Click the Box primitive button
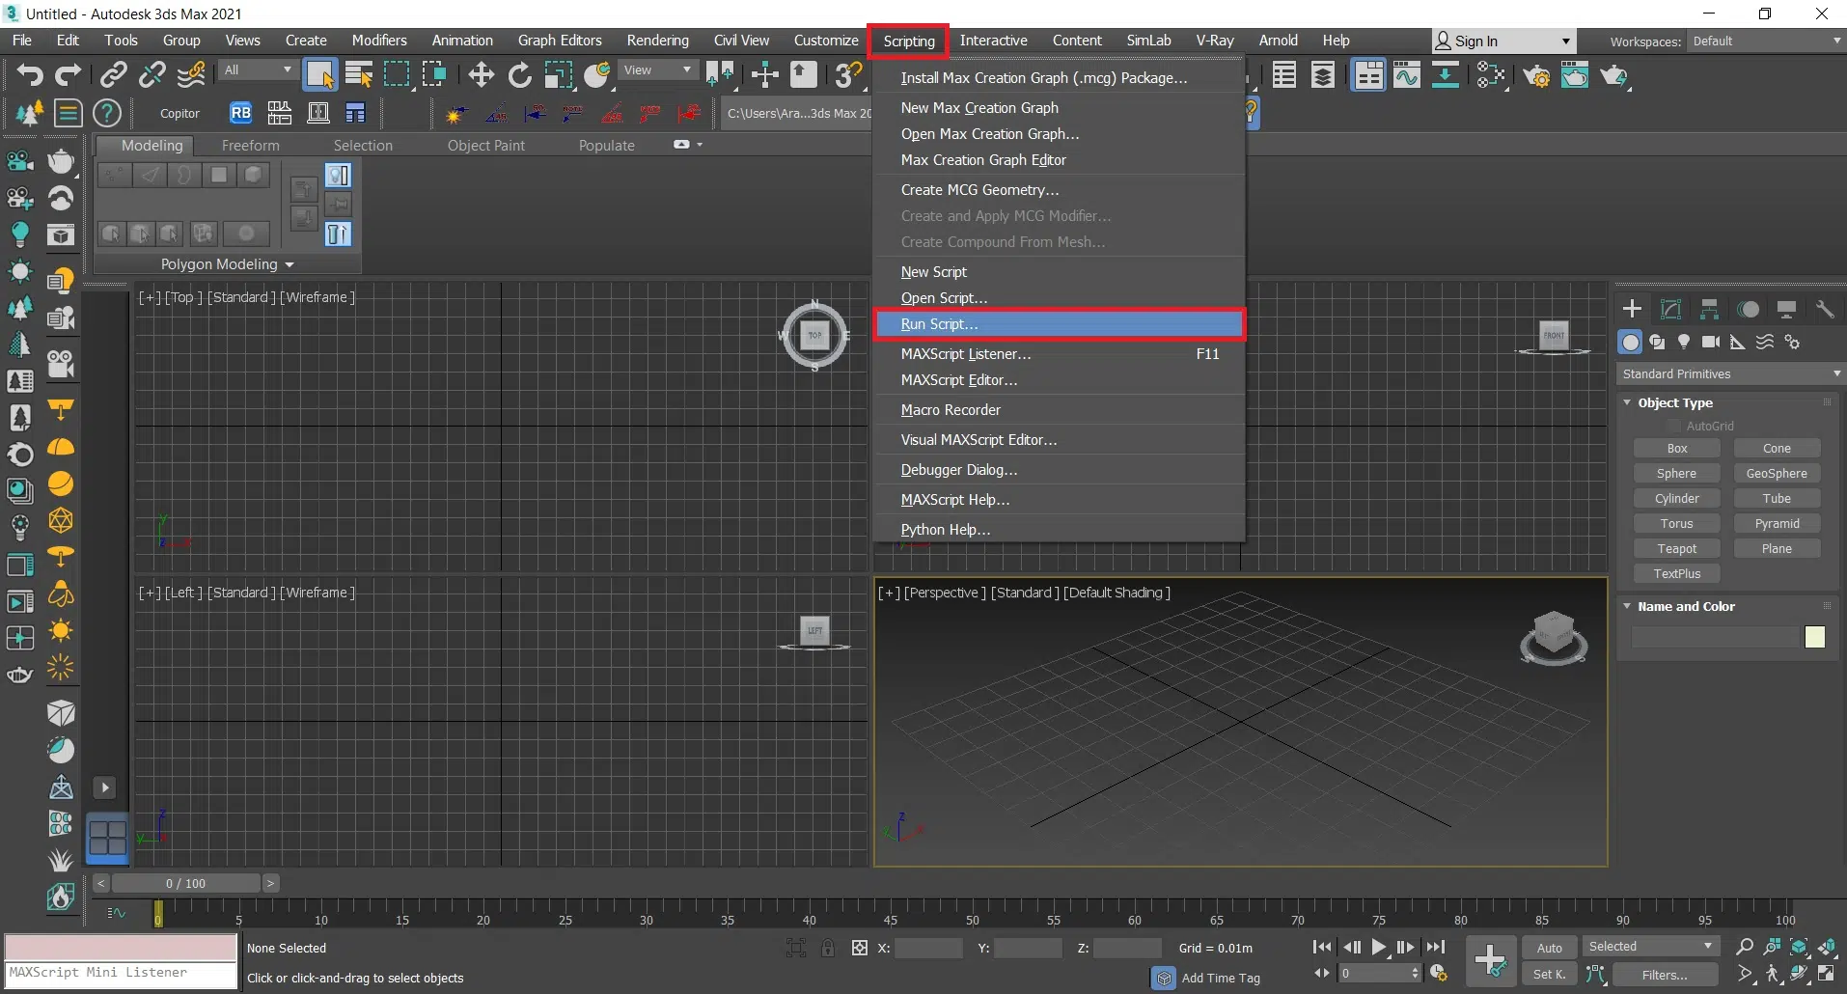The image size is (1847, 994). (x=1676, y=448)
